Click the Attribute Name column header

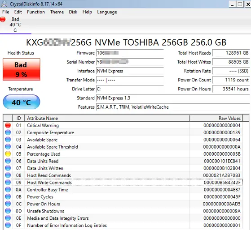point(107,118)
